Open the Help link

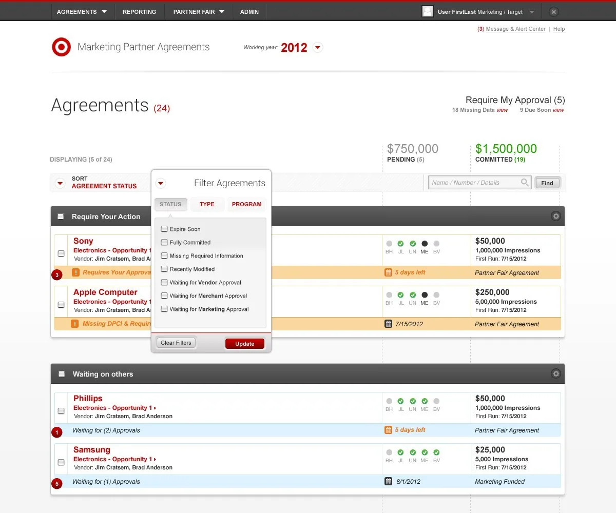[559, 29]
